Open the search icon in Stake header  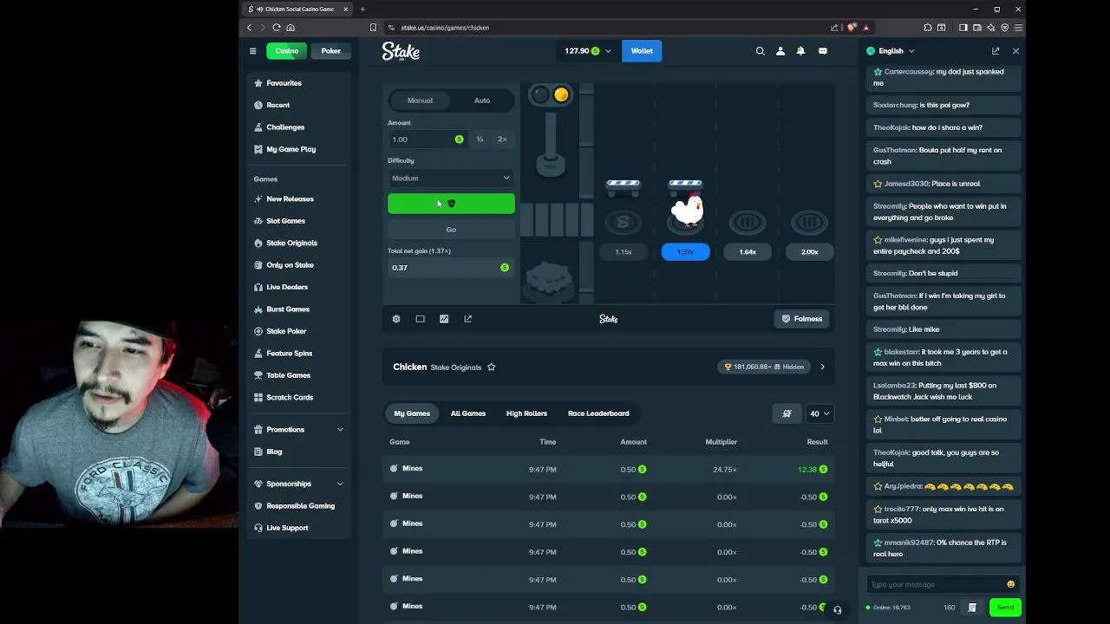(x=760, y=51)
